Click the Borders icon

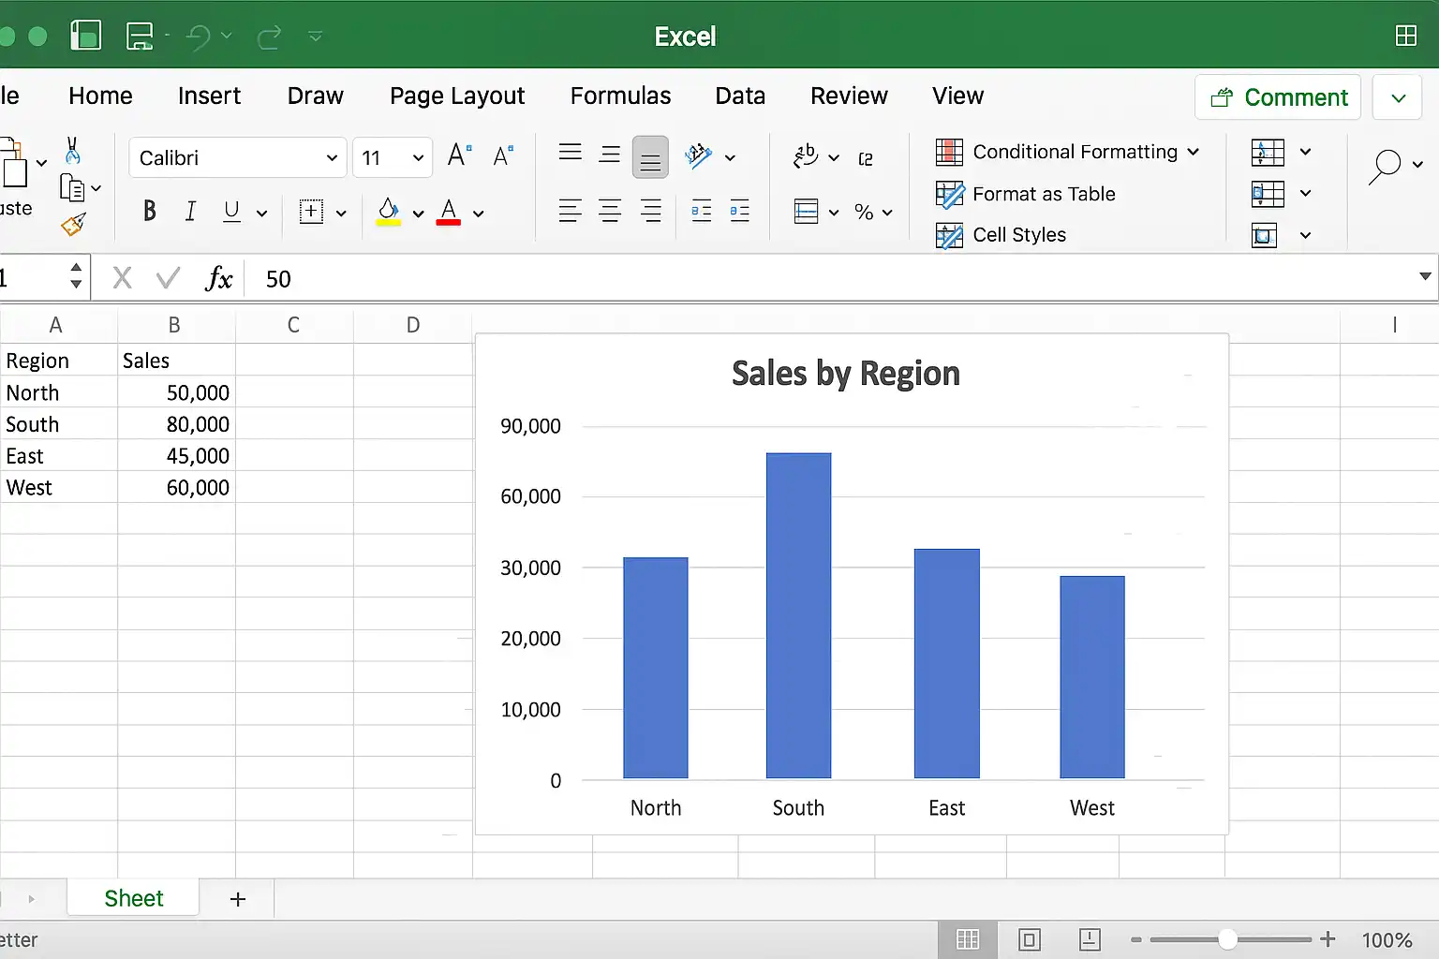coord(311,212)
